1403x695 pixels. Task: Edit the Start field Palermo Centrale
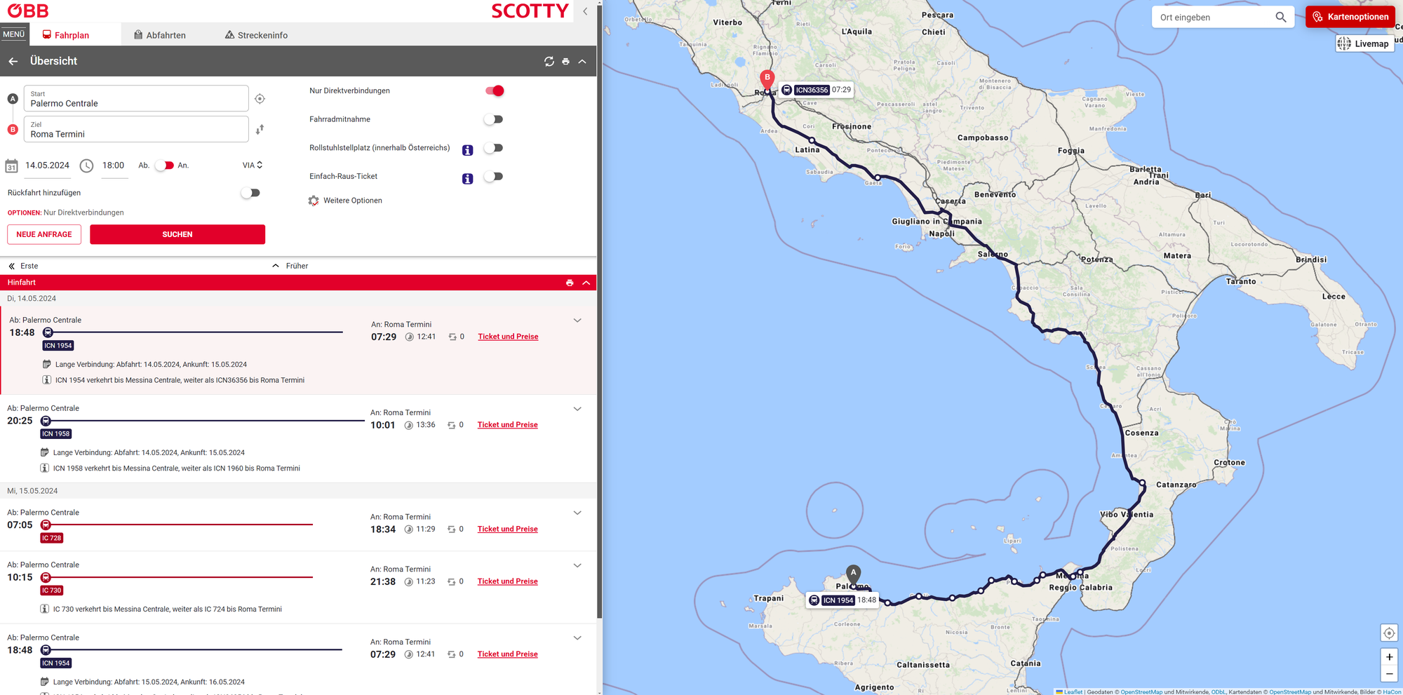tap(136, 99)
